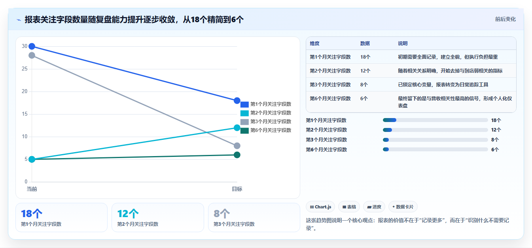Click legend label 第2个月关注字段数 in chart

point(271,113)
